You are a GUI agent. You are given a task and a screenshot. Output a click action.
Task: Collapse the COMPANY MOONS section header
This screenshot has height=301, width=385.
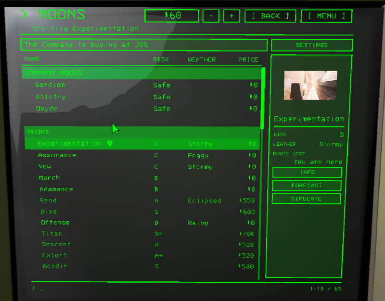click(141, 73)
